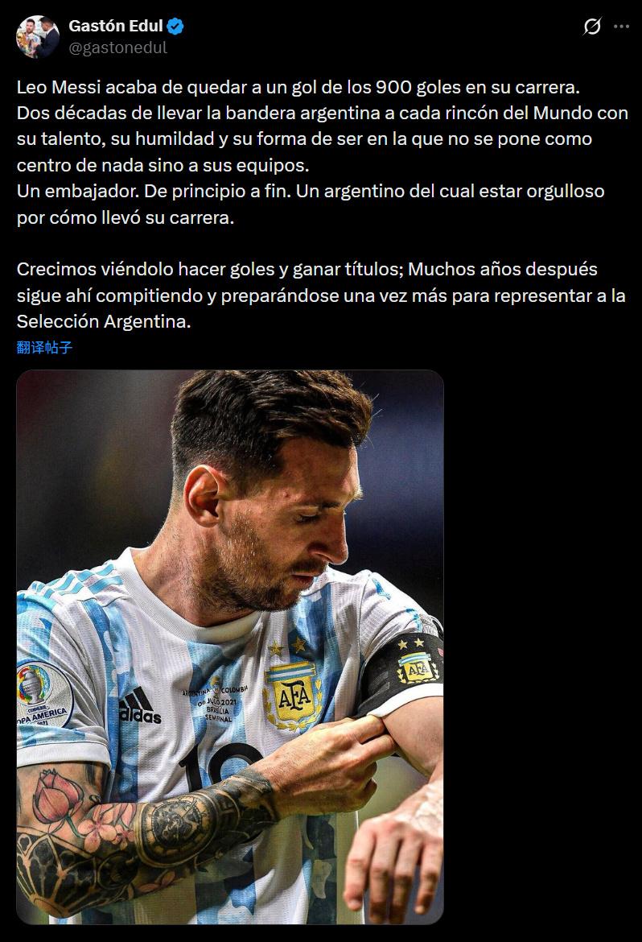
Task: Click the AFA crest in the photo
Action: tap(292, 696)
